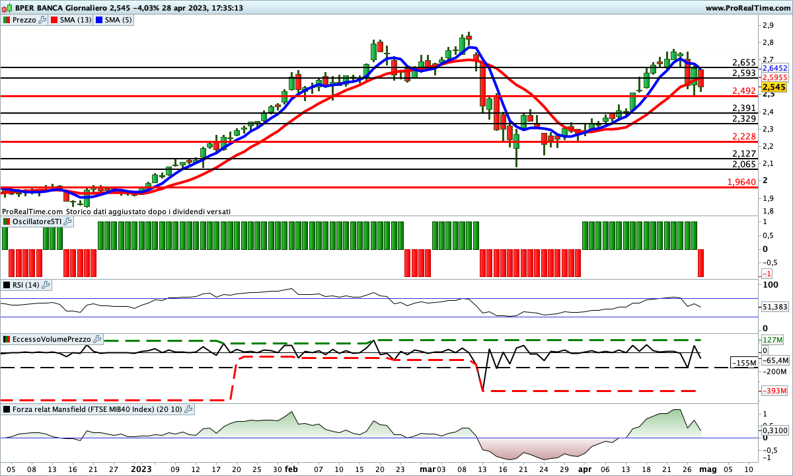793x476 pixels.
Task: Click the mar month label on time axis
Action: 428,468
